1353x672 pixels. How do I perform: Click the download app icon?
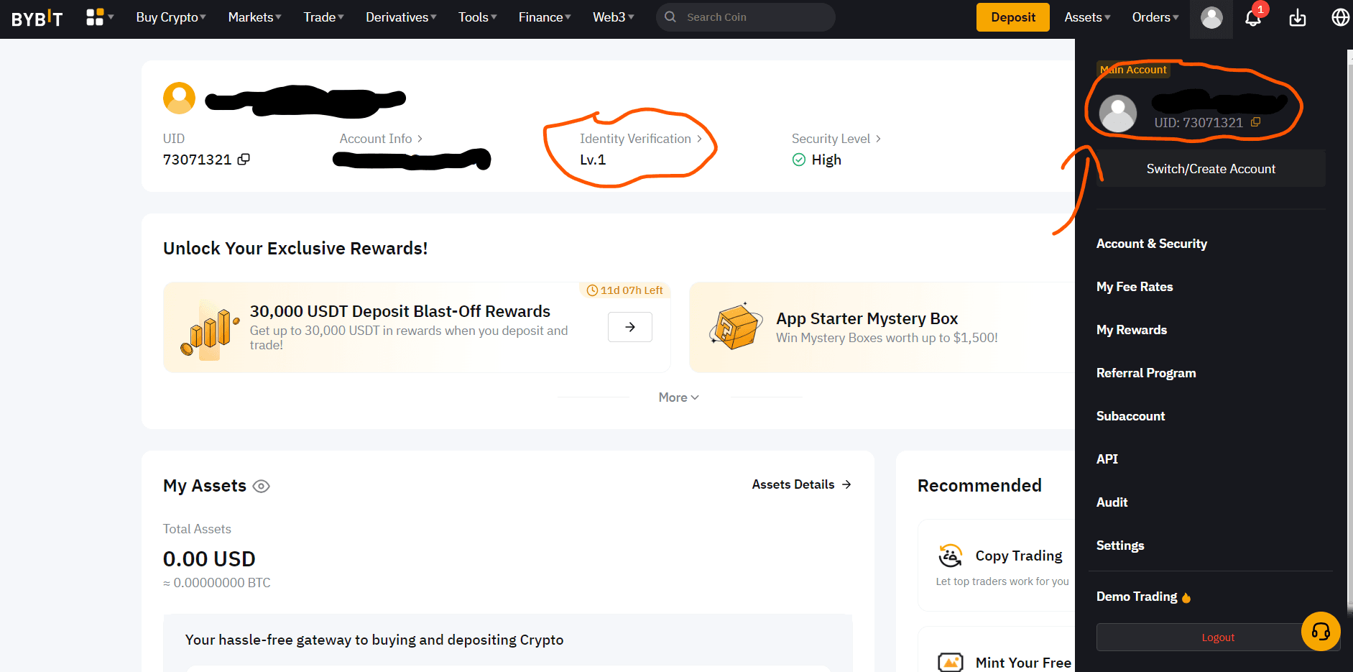click(x=1297, y=18)
